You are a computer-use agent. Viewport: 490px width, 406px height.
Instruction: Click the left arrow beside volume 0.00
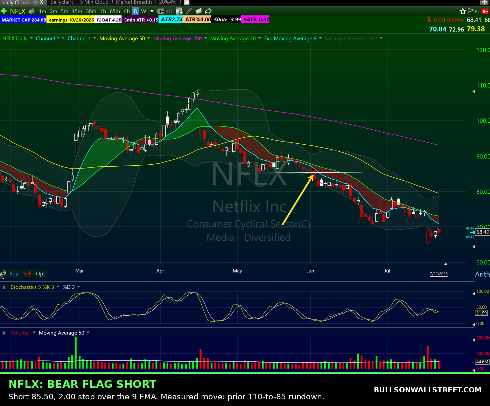[x=474, y=370]
